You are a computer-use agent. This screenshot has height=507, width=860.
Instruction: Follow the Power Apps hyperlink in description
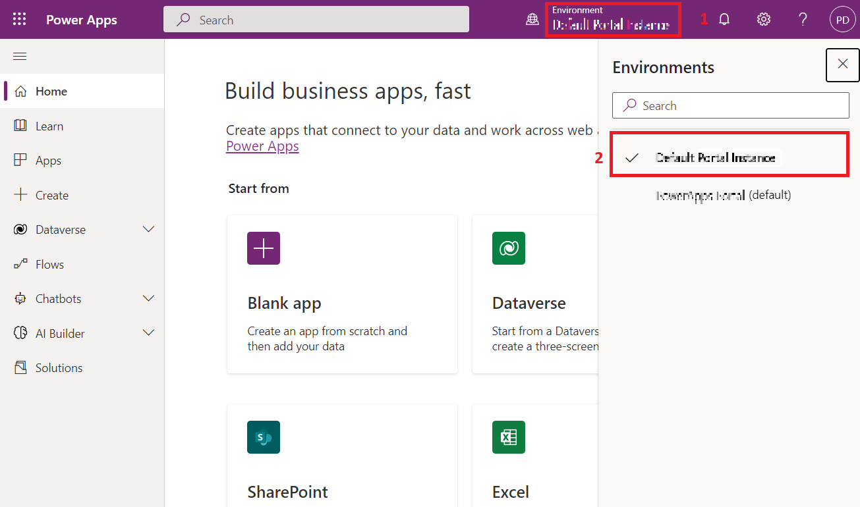(x=262, y=146)
